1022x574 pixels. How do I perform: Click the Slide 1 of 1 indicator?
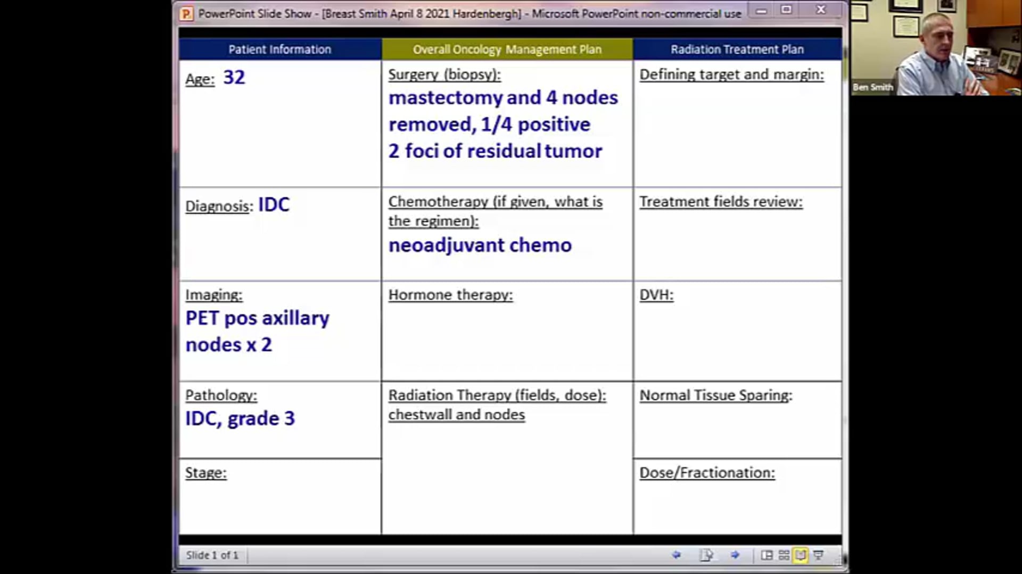[212, 555]
